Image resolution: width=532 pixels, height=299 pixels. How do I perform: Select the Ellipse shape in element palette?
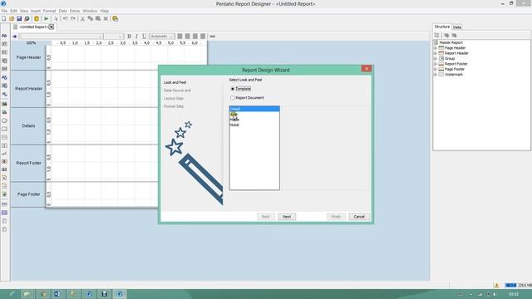(4, 120)
